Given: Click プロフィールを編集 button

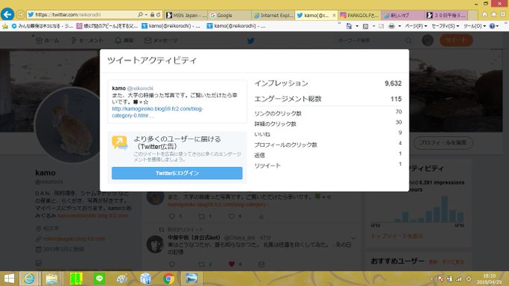Looking at the screenshot, I should click(443, 142).
